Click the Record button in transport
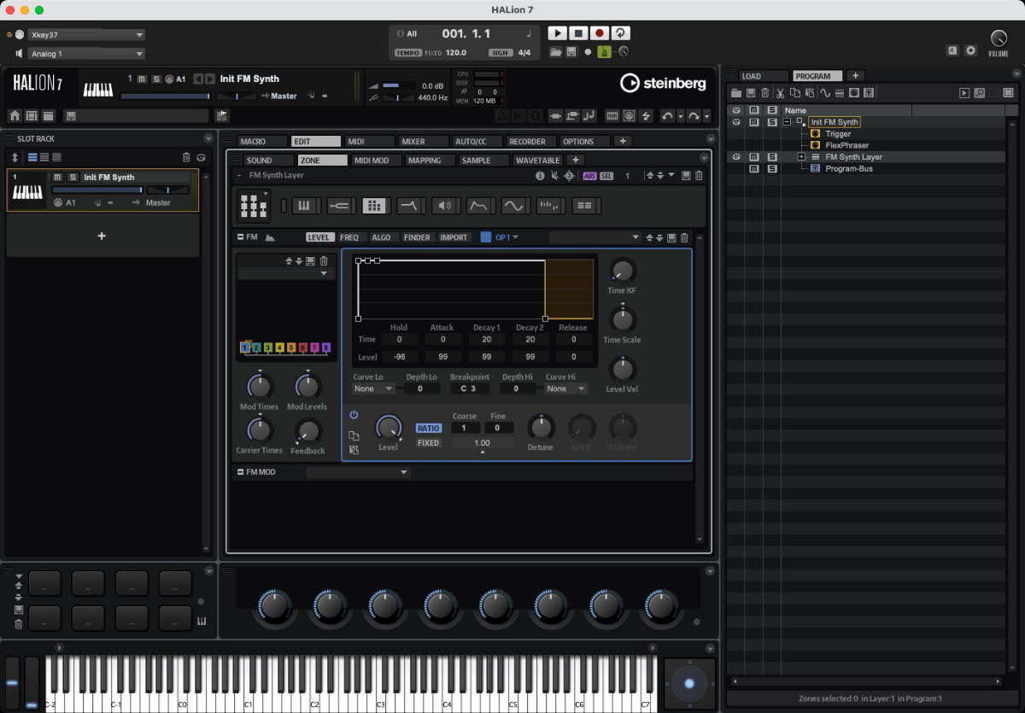The width and height of the screenshot is (1025, 713). [600, 33]
